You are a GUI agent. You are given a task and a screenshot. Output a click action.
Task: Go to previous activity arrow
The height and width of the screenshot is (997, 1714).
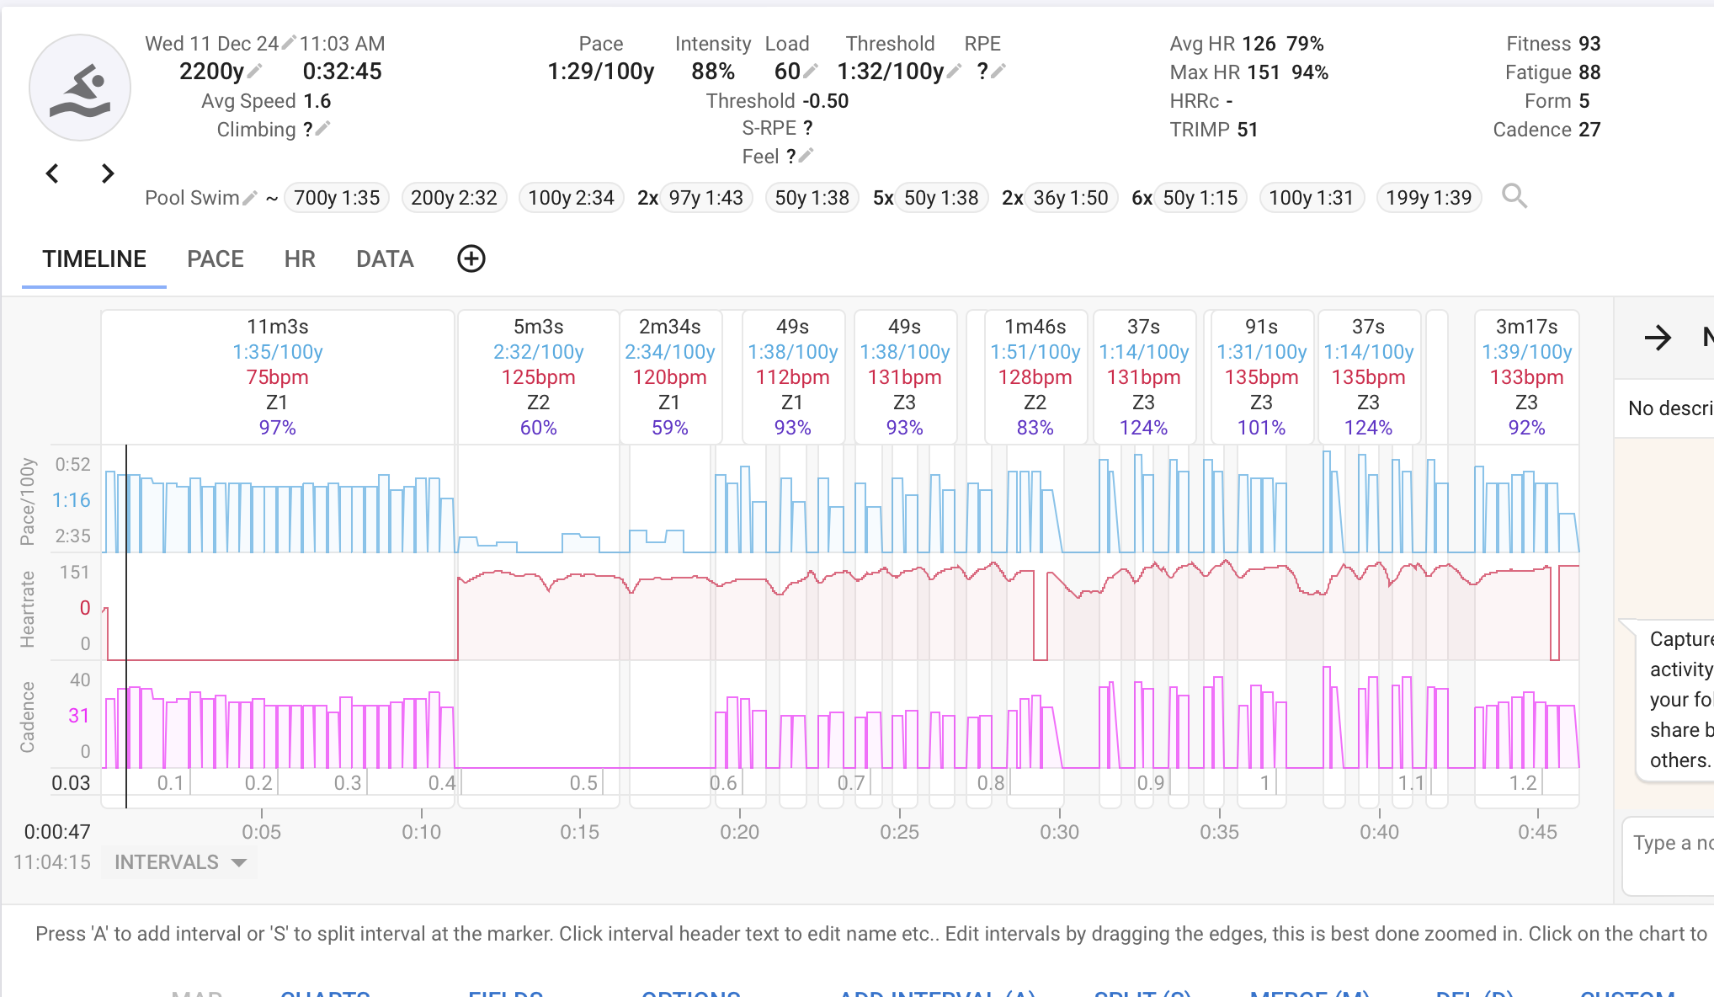pyautogui.click(x=52, y=173)
